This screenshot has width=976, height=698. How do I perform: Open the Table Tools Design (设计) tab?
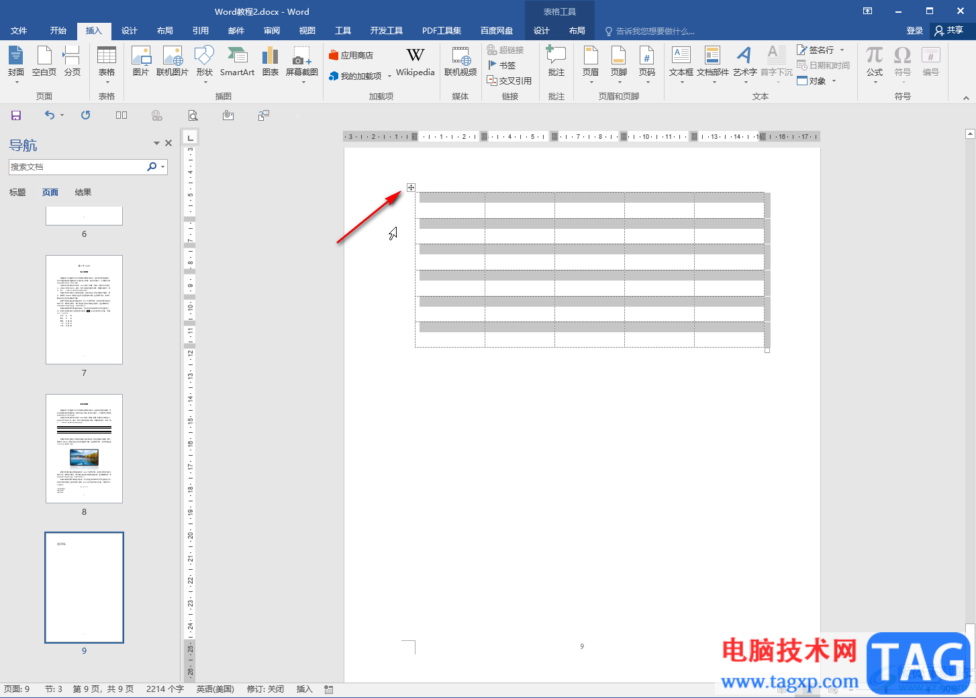coord(542,31)
